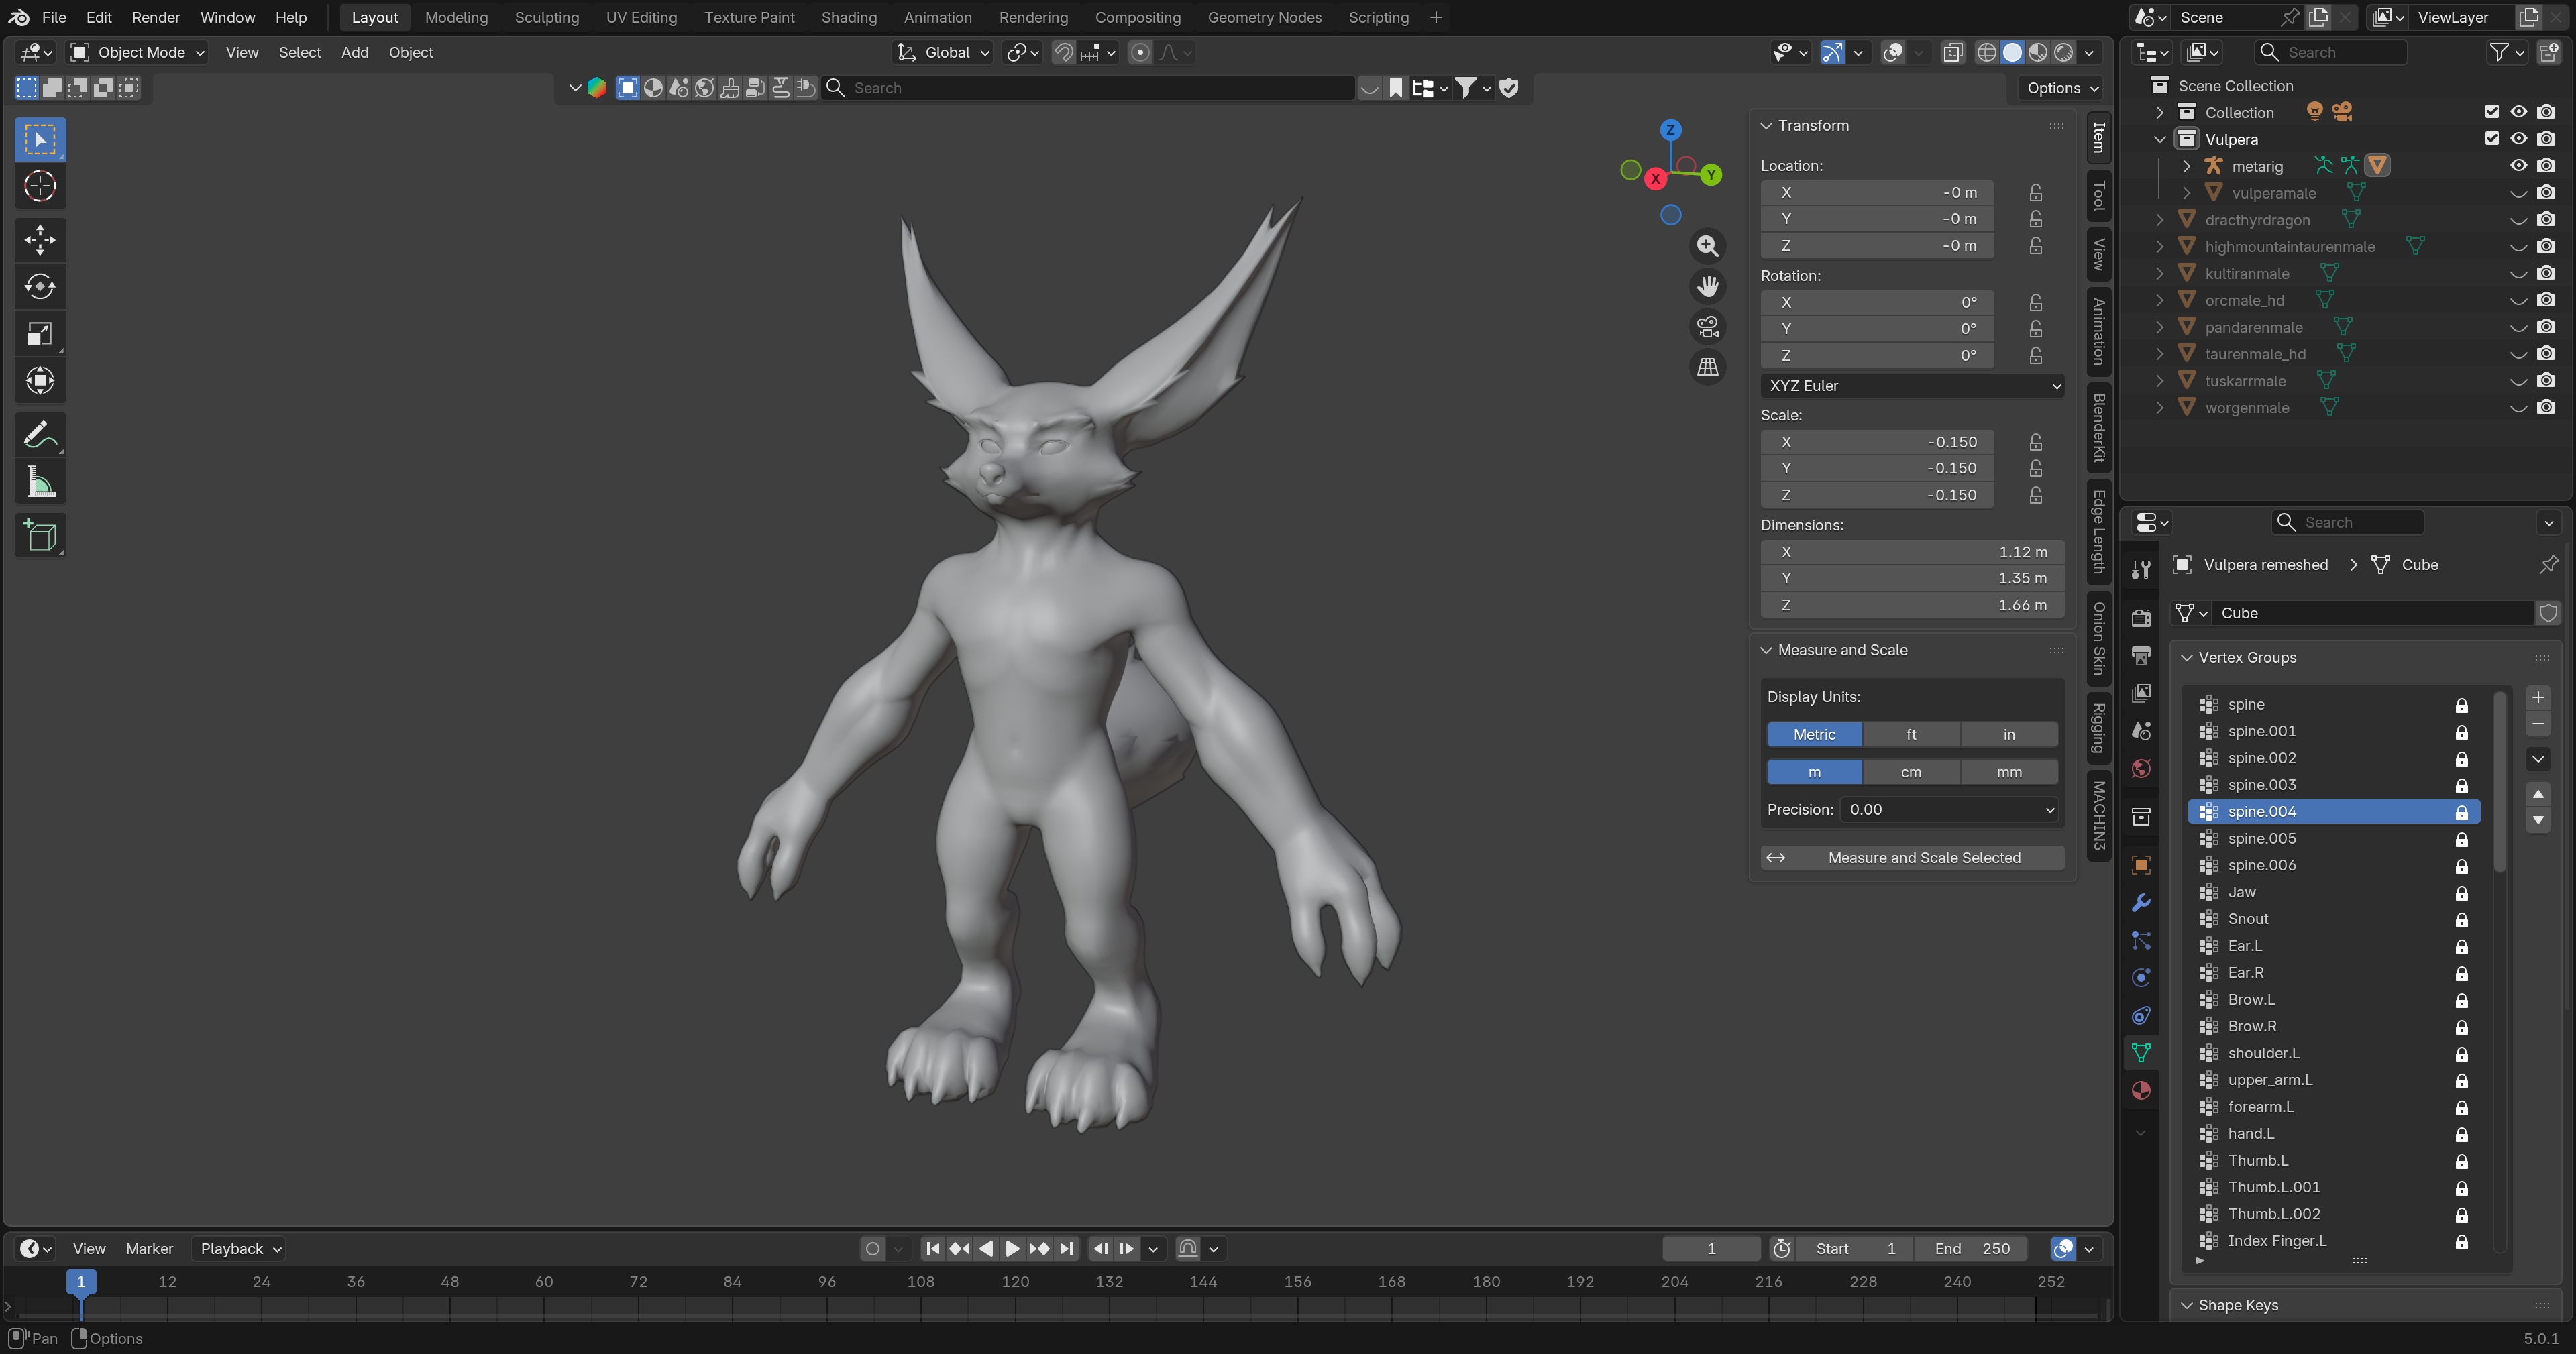Set display units to cm
The height and width of the screenshot is (1354, 2576).
pyautogui.click(x=1910, y=773)
